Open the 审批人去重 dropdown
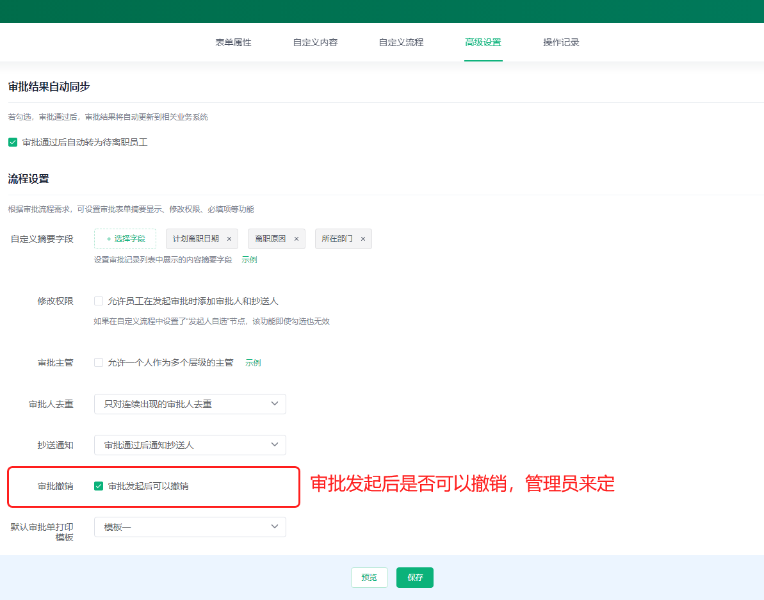 (x=190, y=404)
